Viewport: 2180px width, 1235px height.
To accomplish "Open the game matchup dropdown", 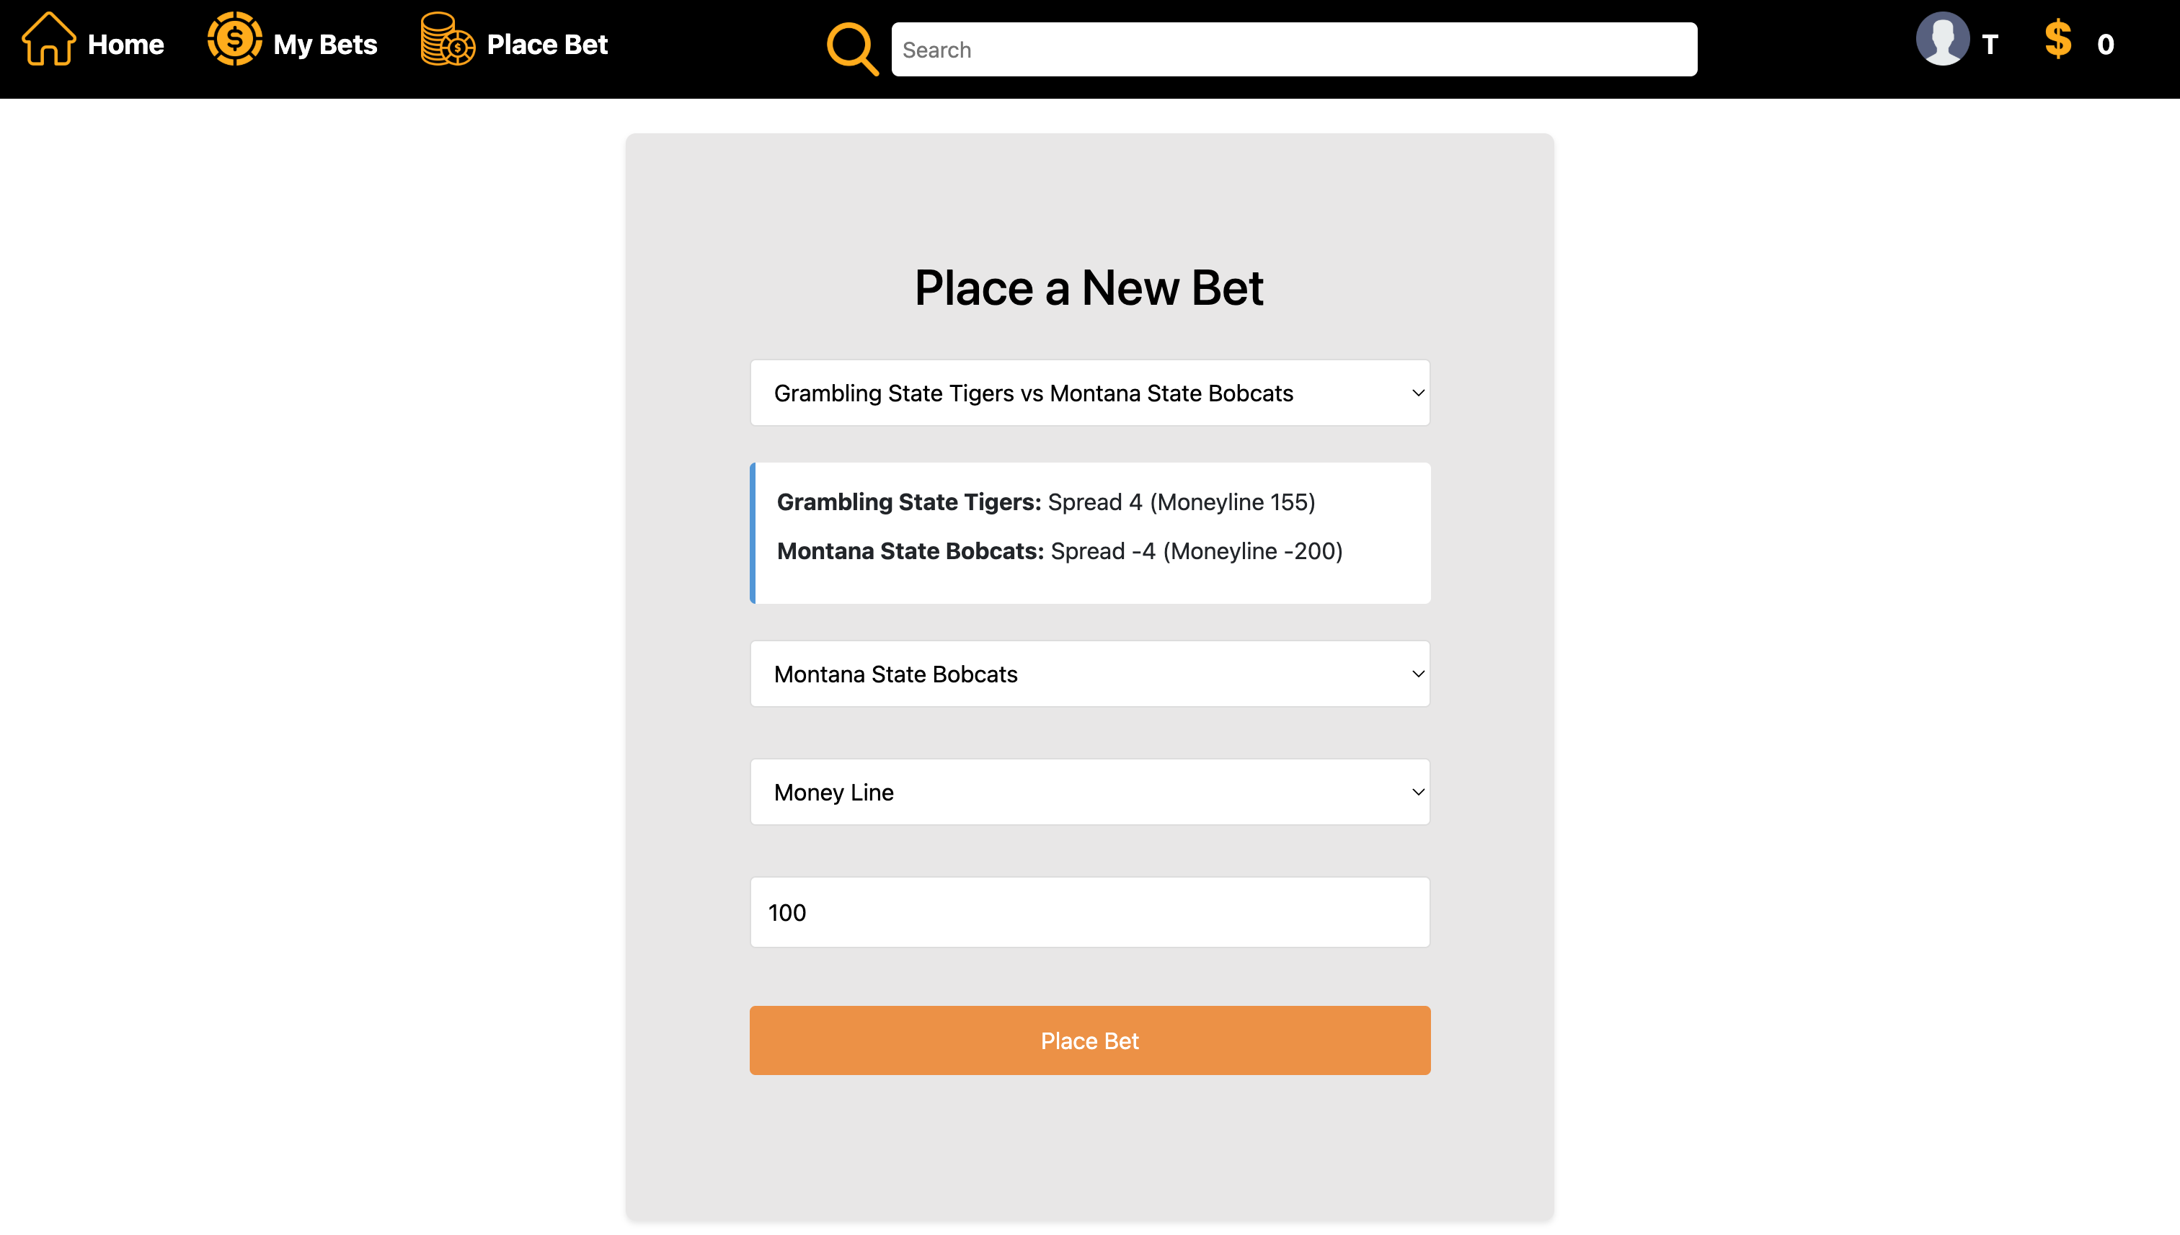I will click(1089, 392).
